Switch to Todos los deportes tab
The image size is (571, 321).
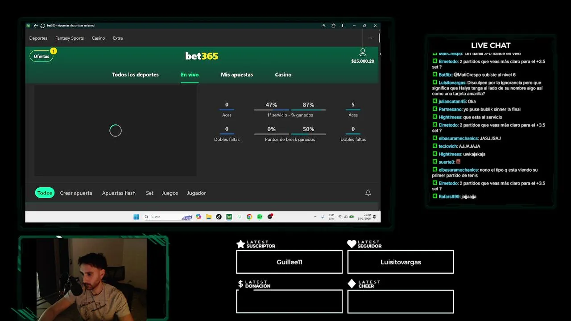[x=135, y=74]
